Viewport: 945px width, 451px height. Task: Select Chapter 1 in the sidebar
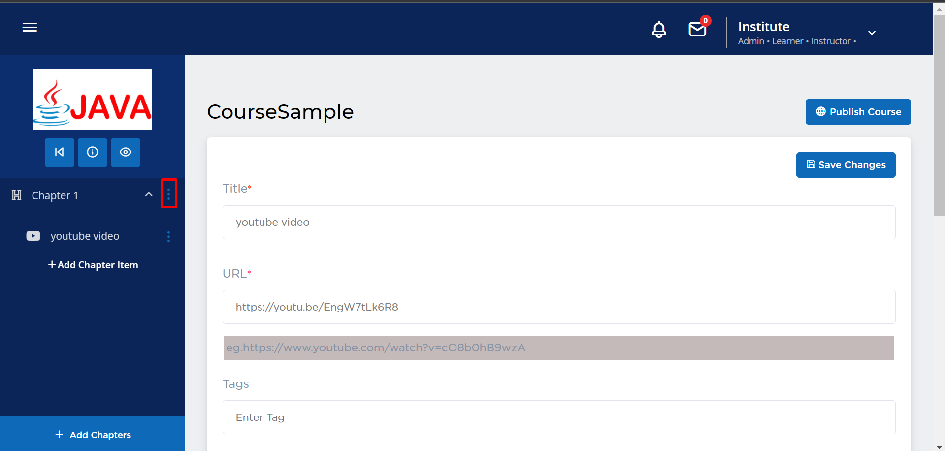point(55,196)
